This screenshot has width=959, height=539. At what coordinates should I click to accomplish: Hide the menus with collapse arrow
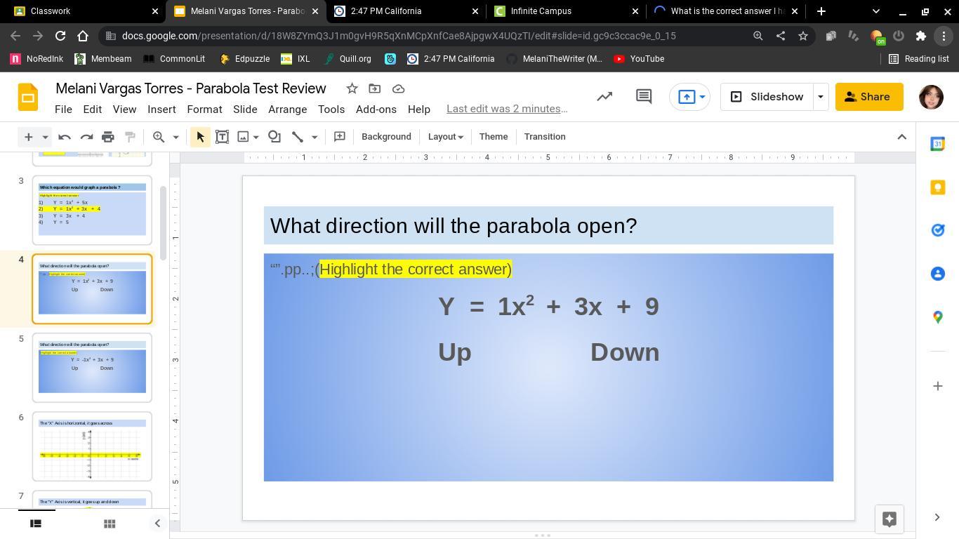tap(902, 137)
